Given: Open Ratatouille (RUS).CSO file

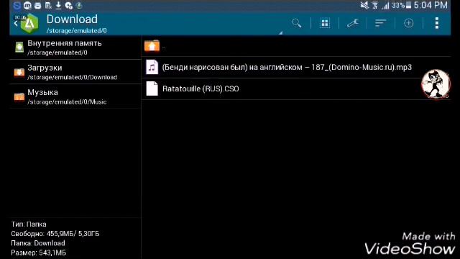Looking at the screenshot, I should coord(296,88).
